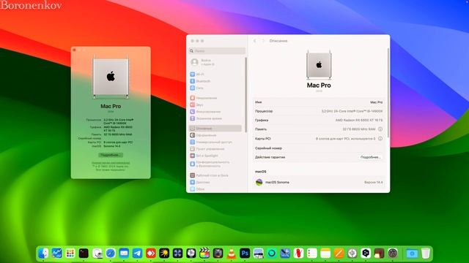Click info icon next to Карты PCI value
469x263 pixels.
(x=380, y=139)
